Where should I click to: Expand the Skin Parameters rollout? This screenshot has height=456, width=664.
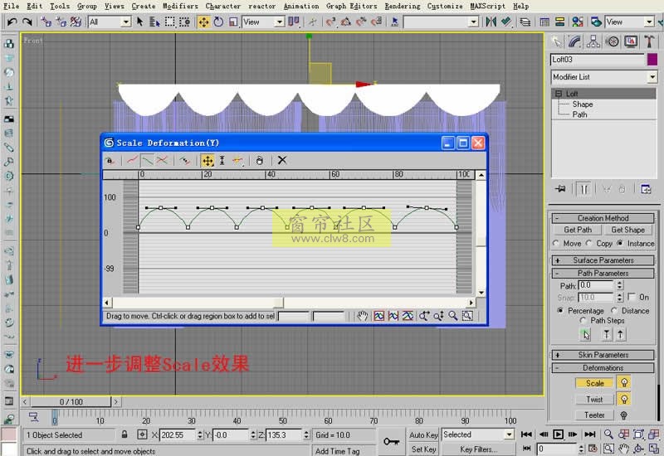click(x=603, y=355)
